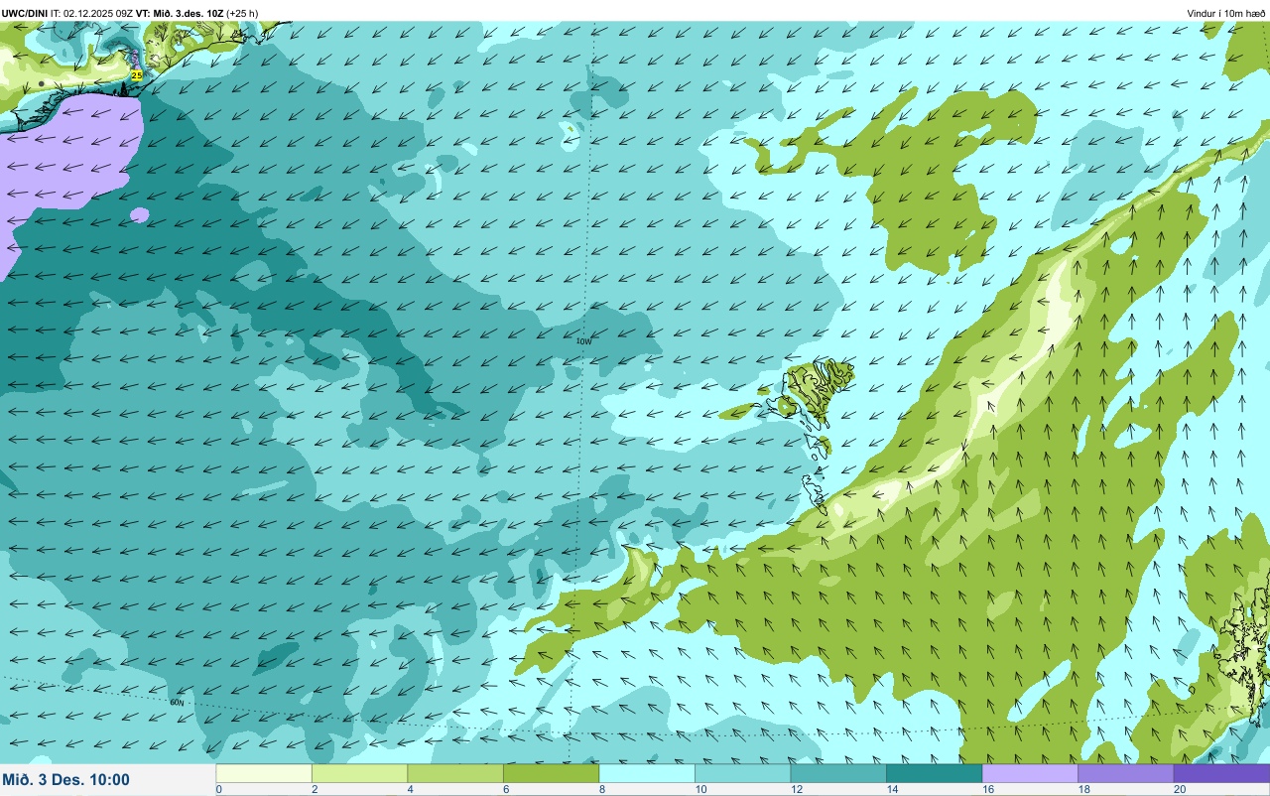Click the legend scale value '20'
Viewport: 1270px width, 796px height.
coord(1180,790)
